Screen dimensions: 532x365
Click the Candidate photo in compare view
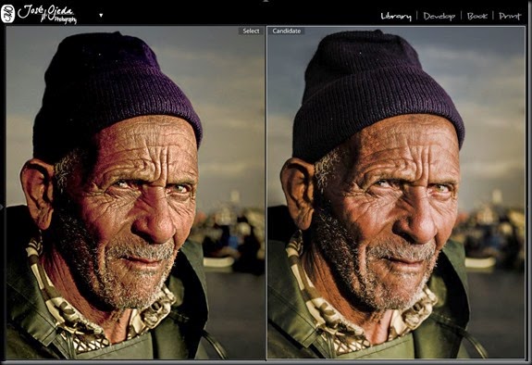[396, 193]
